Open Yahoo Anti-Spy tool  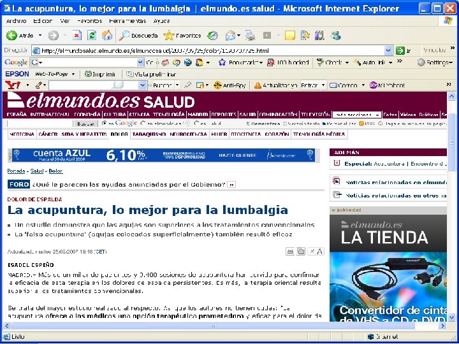point(229,85)
